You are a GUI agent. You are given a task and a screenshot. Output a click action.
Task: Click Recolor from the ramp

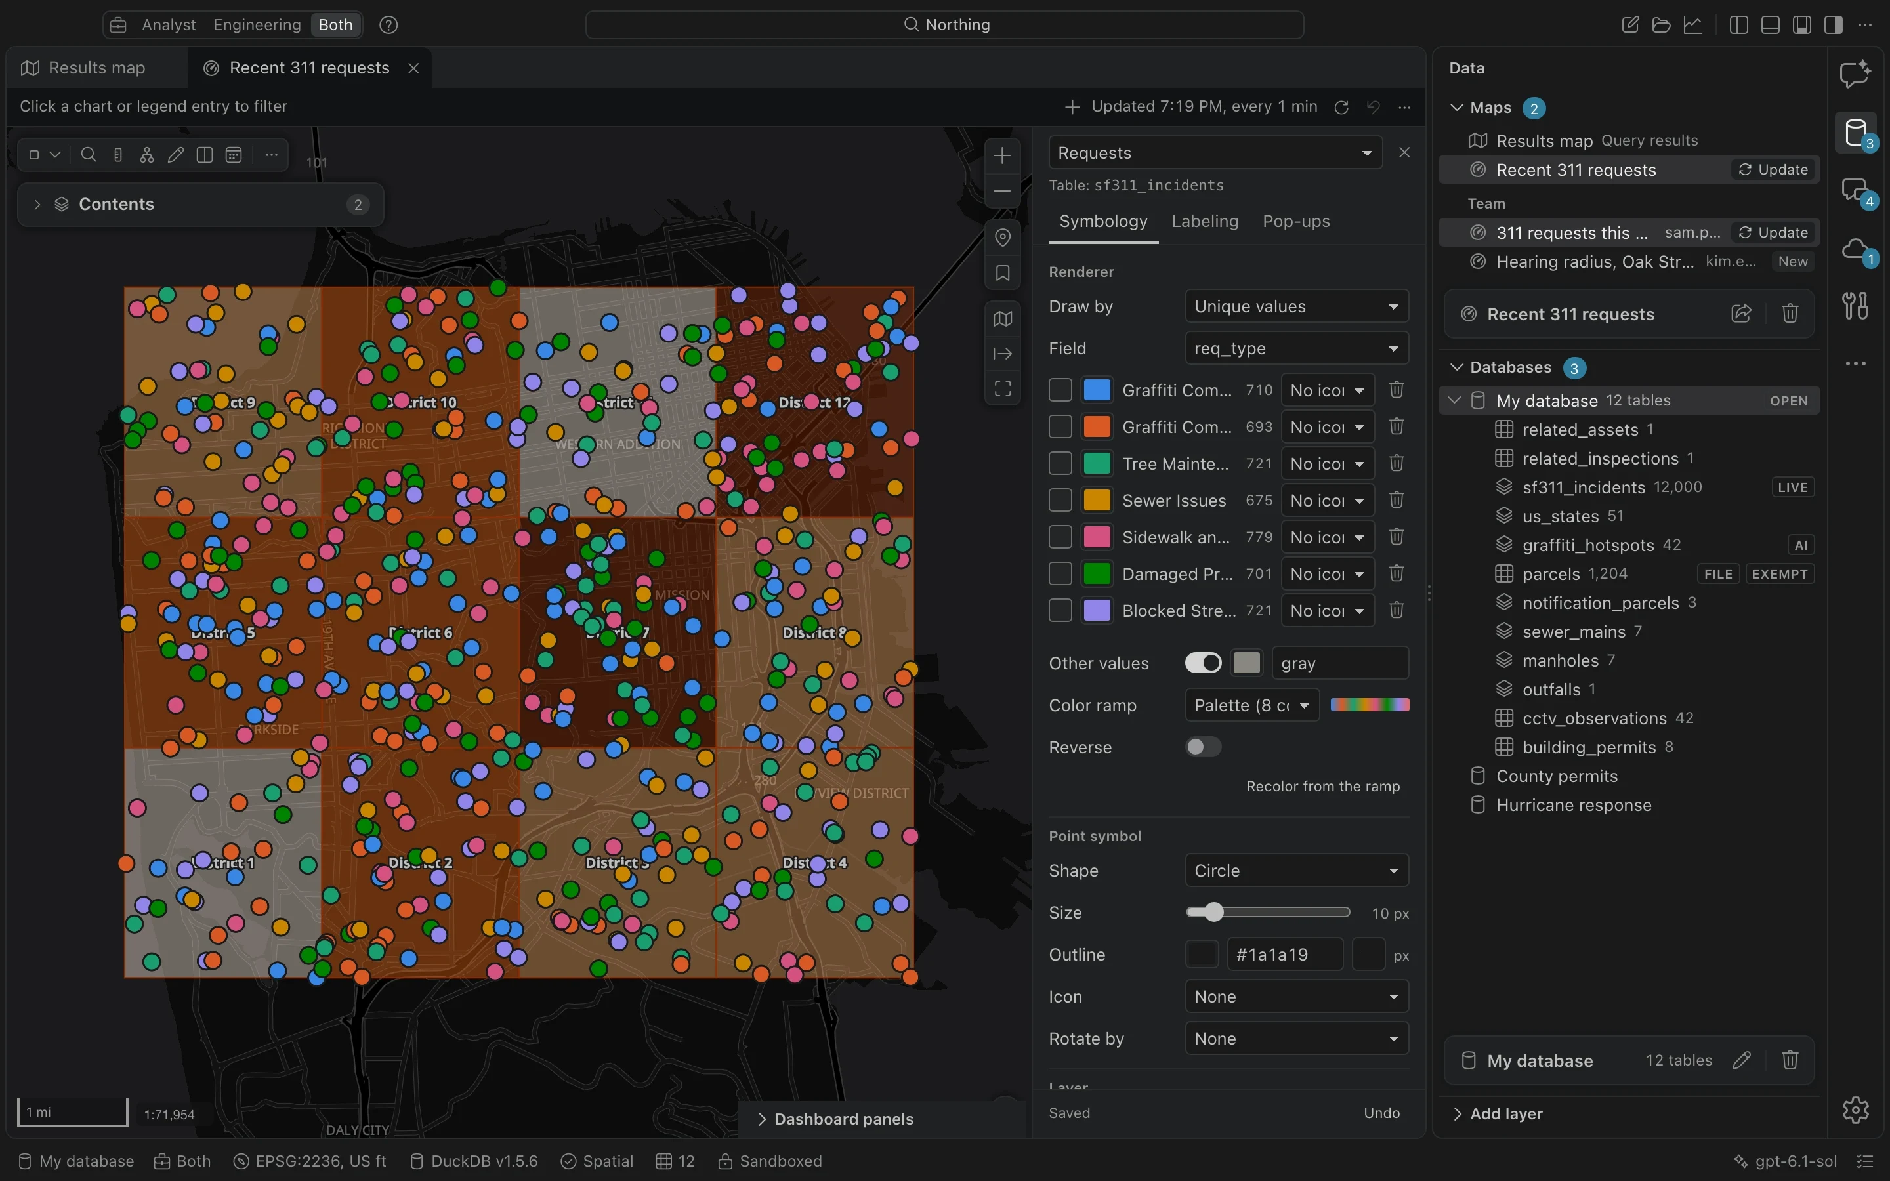[x=1323, y=786]
